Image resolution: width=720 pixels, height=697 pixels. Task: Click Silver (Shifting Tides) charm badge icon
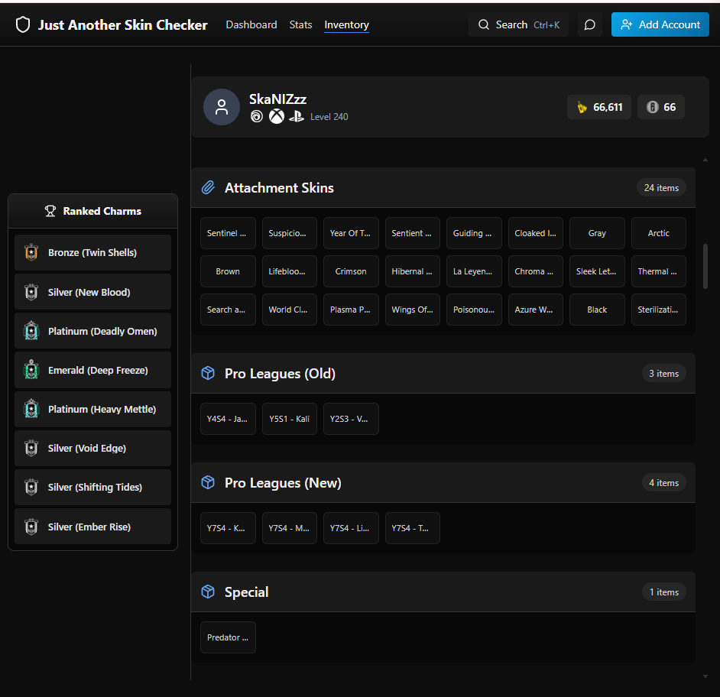(x=31, y=487)
